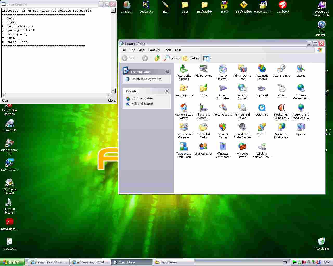Click the Search toolbar button
This screenshot has width=333, height=266.
pos(172,58)
